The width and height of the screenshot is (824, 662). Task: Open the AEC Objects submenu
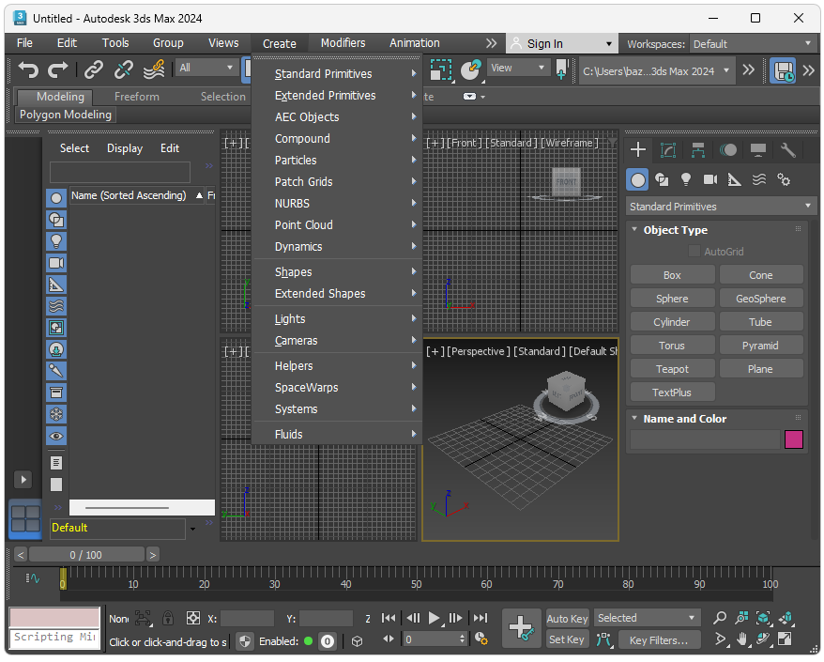pos(338,116)
